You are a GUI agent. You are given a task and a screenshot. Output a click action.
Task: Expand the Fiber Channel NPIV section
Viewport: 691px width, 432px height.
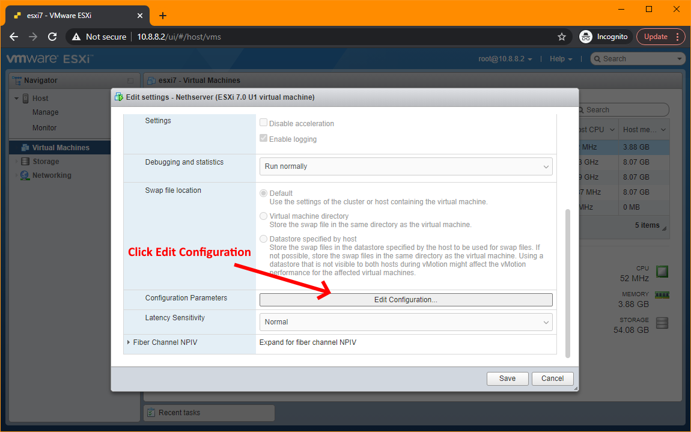pos(128,342)
